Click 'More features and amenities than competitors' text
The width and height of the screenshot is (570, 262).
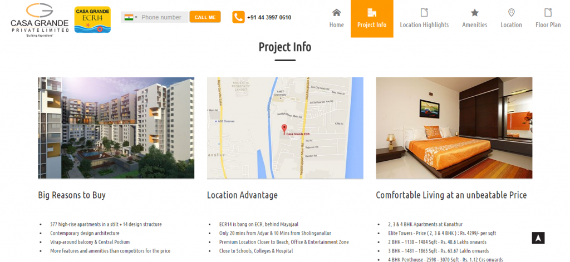pyautogui.click(x=110, y=251)
